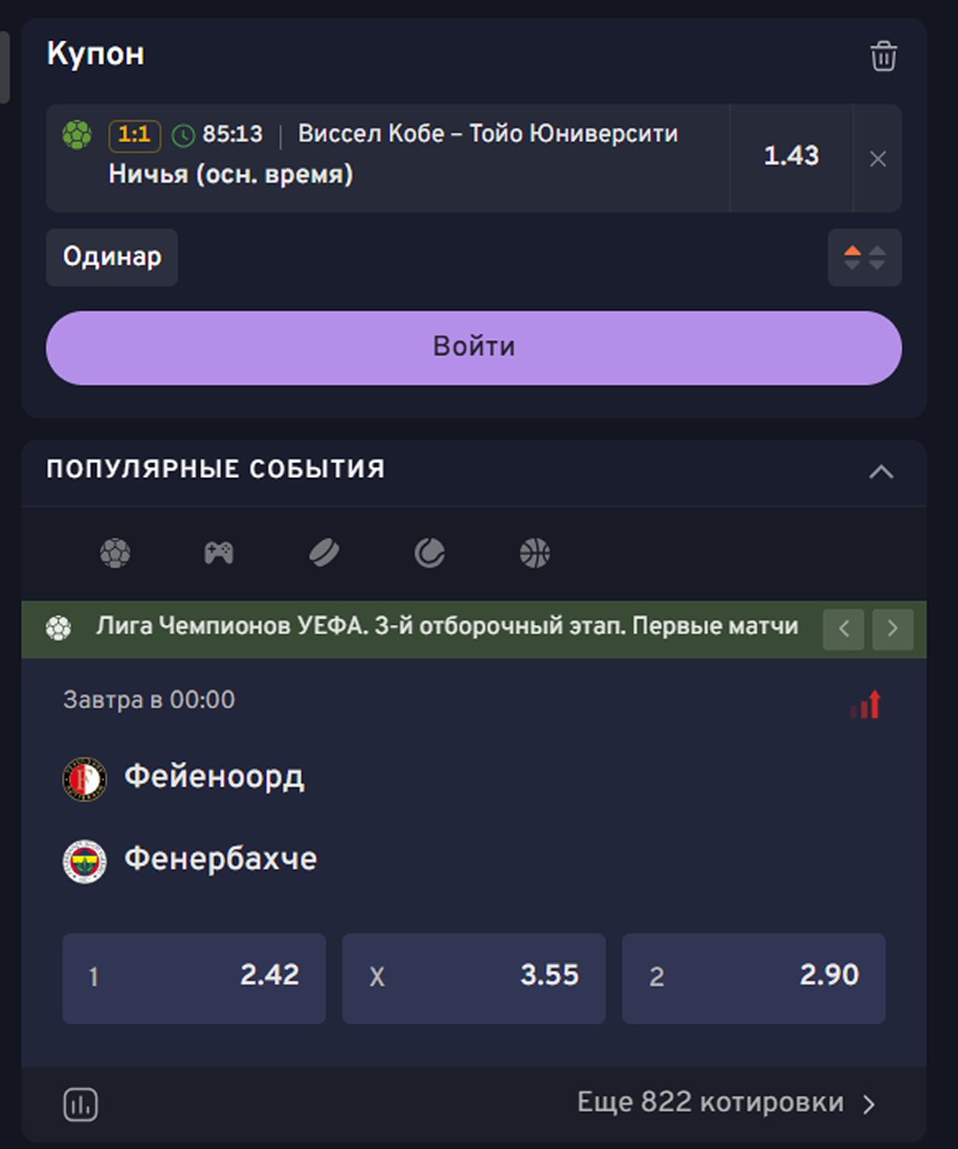The width and height of the screenshot is (958, 1149).
Task: Select the rugby sport icon
Action: click(x=325, y=553)
